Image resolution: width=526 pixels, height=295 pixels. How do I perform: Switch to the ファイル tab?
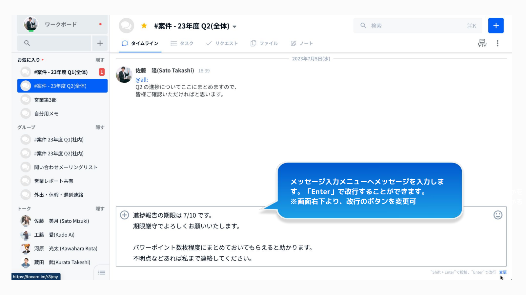click(x=264, y=43)
